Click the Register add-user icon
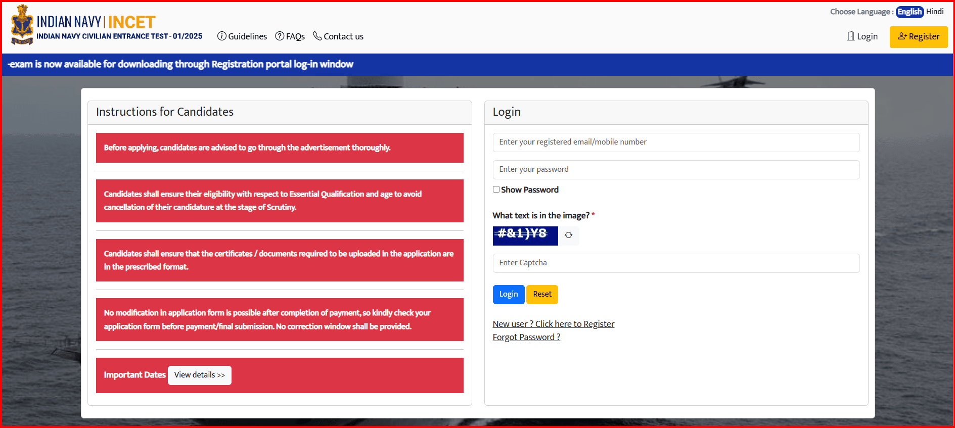 [902, 36]
